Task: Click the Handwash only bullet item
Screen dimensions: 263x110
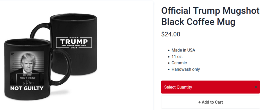Action: pyautogui.click(x=186, y=69)
